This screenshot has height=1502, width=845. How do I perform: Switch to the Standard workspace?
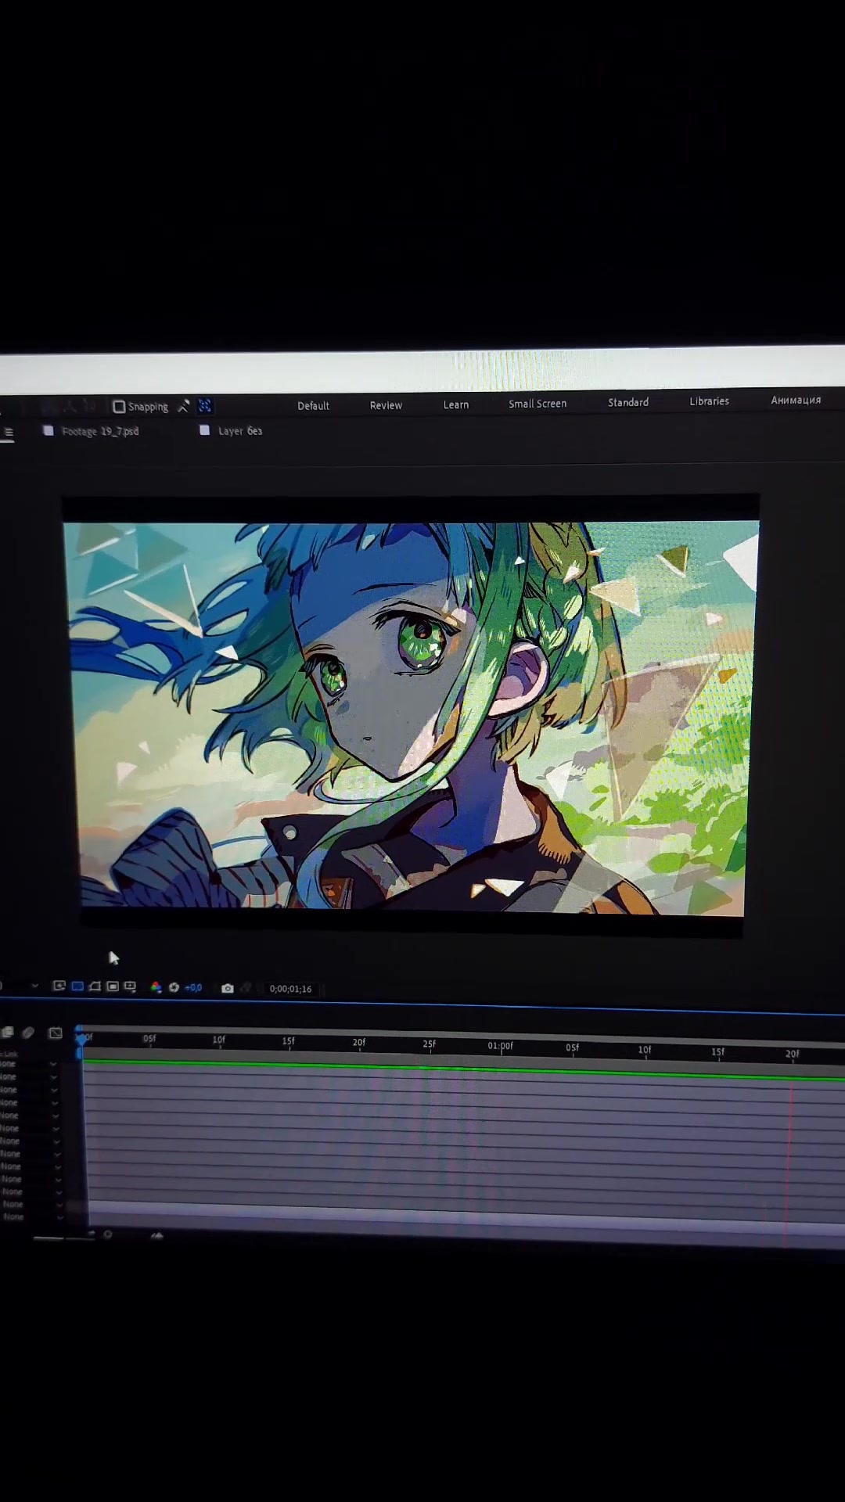628,402
